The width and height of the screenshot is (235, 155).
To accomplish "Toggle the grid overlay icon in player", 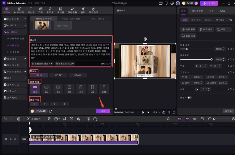I will tap(169, 113).
